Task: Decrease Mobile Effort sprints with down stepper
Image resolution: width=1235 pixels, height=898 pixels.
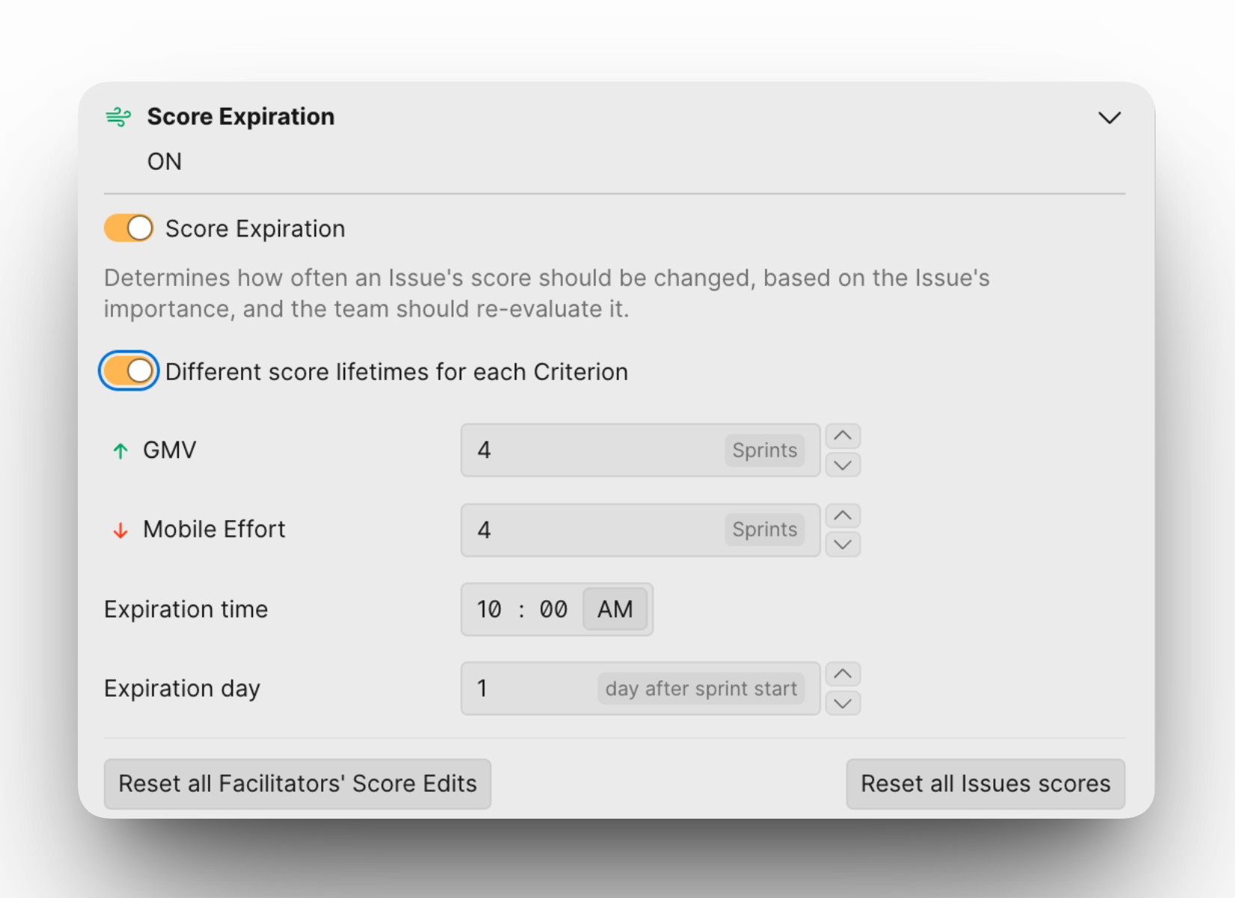Action: [843, 545]
